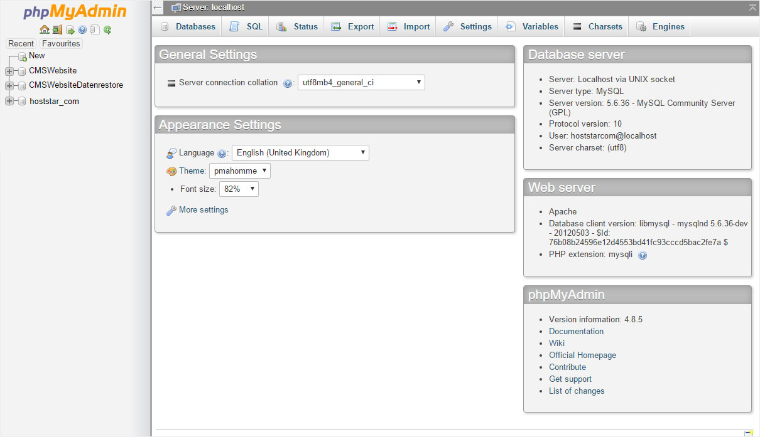Click the 'Apache' web server entry
Viewport: 760px width, 437px height.
563,211
